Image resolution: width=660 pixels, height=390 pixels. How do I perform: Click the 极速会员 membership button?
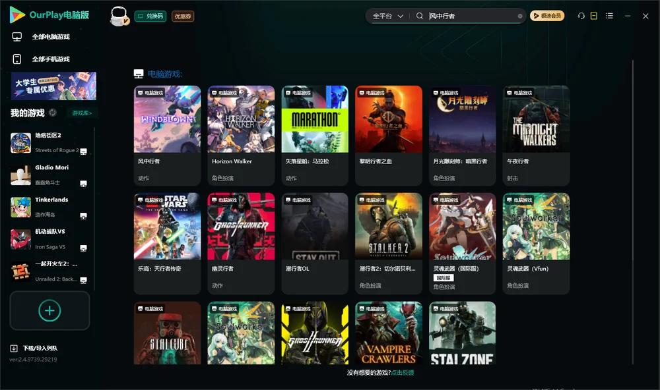547,16
